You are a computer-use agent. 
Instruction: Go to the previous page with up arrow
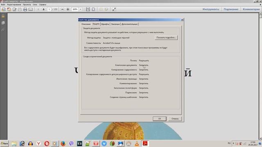pos(38,9)
